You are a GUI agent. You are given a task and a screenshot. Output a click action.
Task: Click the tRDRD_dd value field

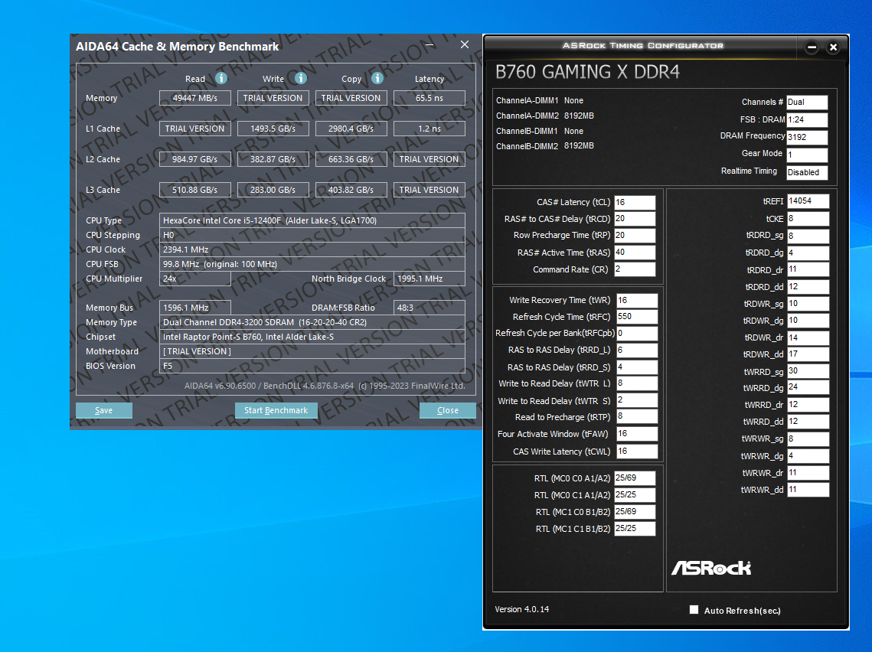pyautogui.click(x=808, y=287)
